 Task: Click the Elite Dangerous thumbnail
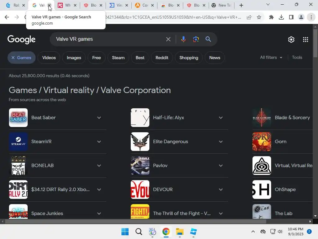click(x=140, y=142)
